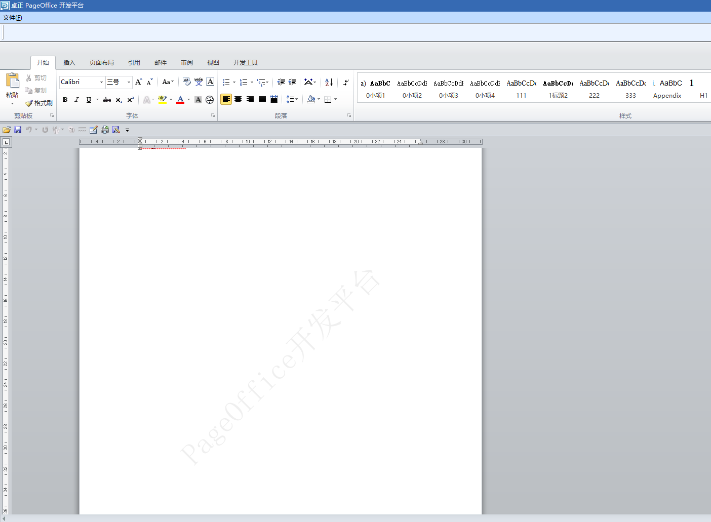Image resolution: width=711 pixels, height=522 pixels.
Task: Click the Cut scissors icon
Action: [x=29, y=78]
